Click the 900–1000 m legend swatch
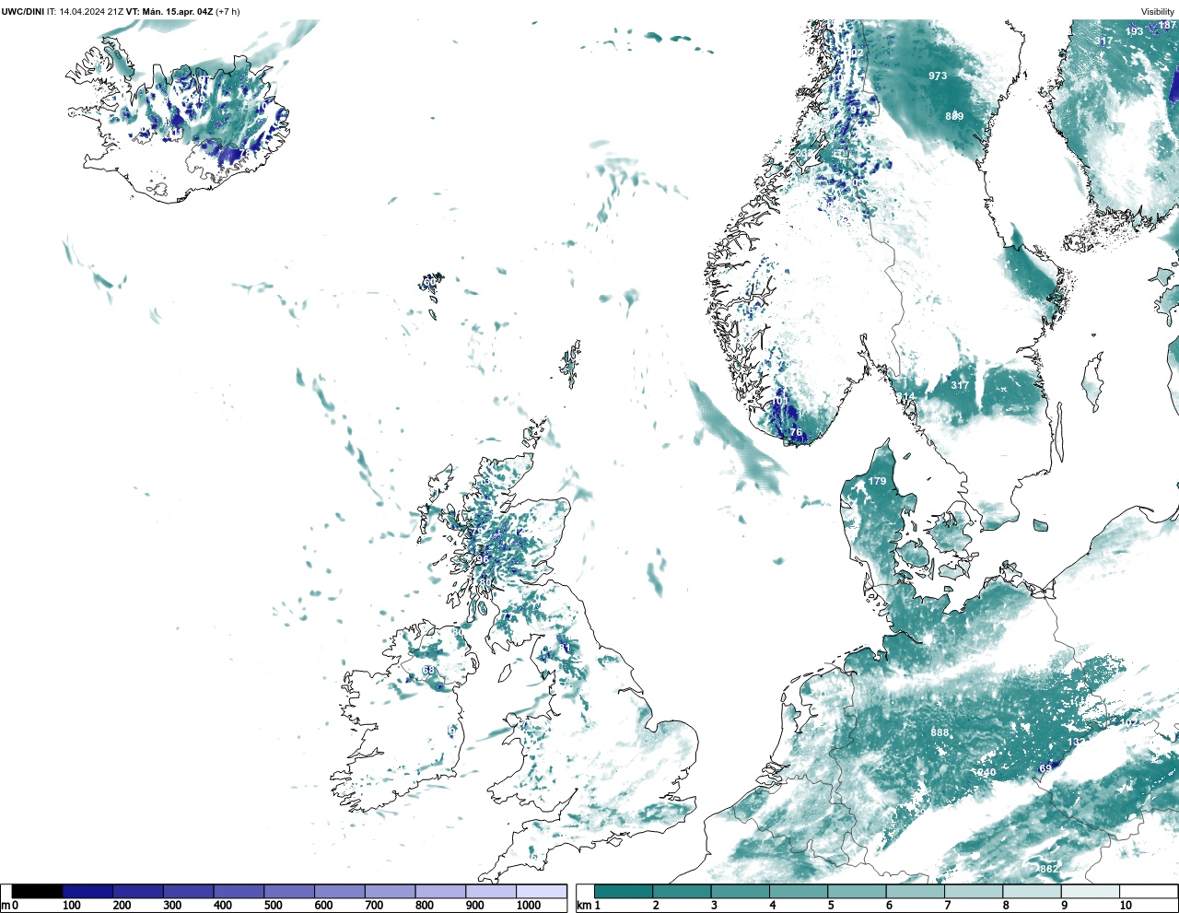Image resolution: width=1179 pixels, height=913 pixels. tap(490, 891)
